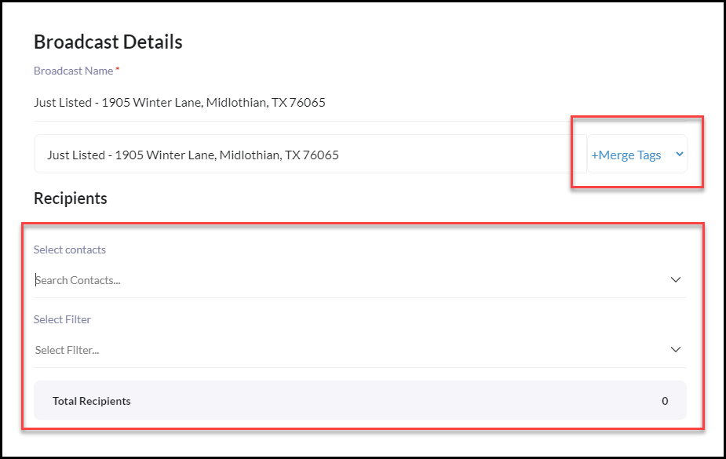Viewport: 726px width, 459px height.
Task: Click the +Merge Tags blue text
Action: click(x=627, y=155)
